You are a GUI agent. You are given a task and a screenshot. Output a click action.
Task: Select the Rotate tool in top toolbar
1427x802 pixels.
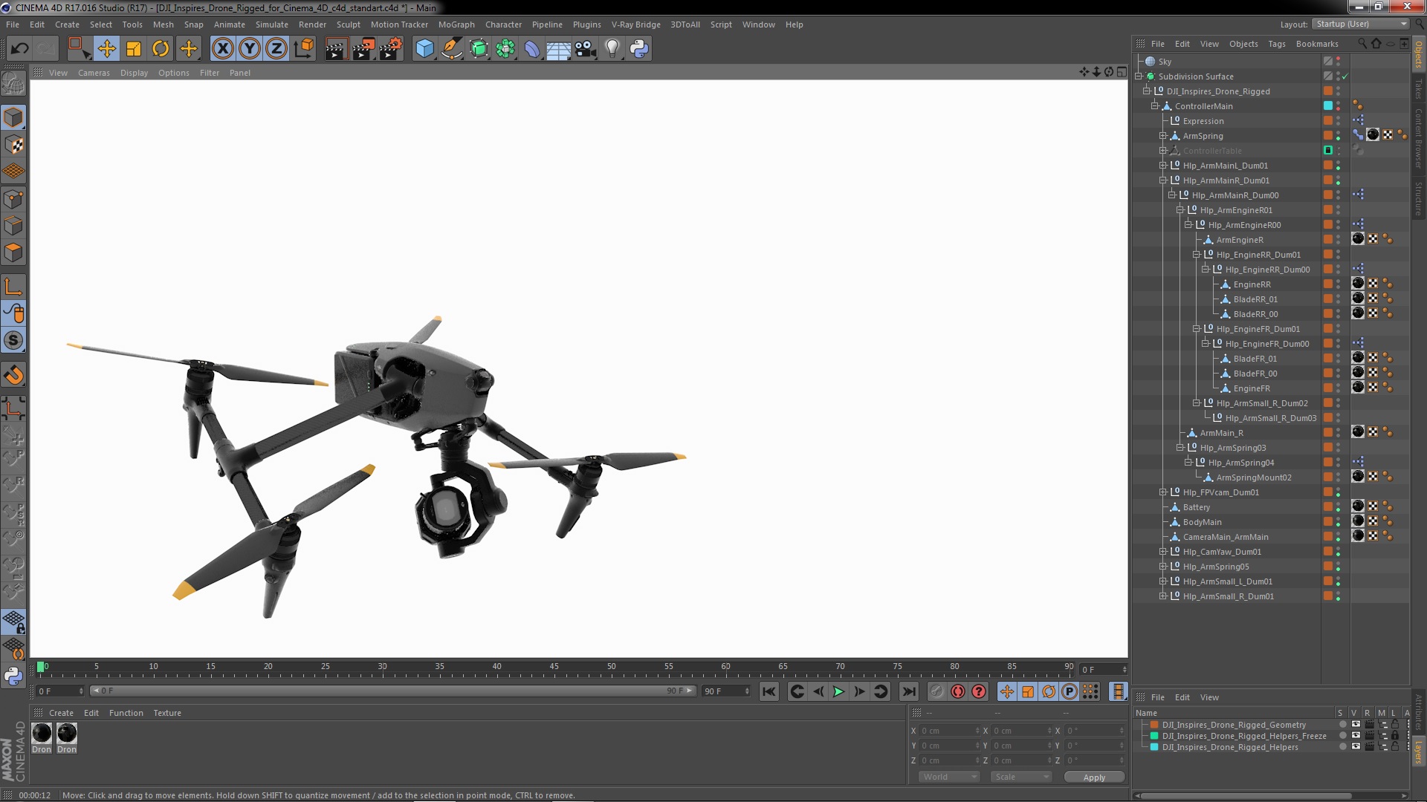(161, 49)
